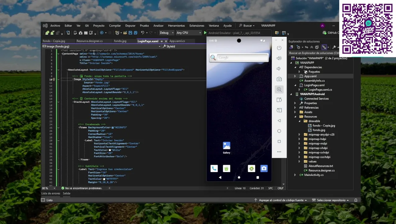Click the Buscar search button in menu bar
Image resolution: width=396 pixels, height=224 pixels.
[x=247, y=26]
